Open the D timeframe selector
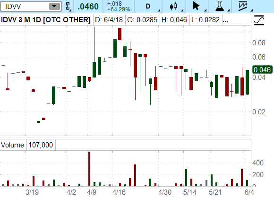274x198 pixels. click(x=148, y=7)
